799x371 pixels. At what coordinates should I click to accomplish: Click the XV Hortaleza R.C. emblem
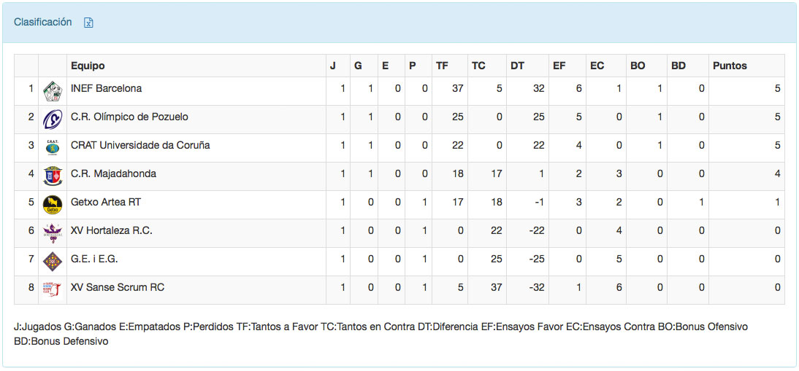pyautogui.click(x=53, y=233)
